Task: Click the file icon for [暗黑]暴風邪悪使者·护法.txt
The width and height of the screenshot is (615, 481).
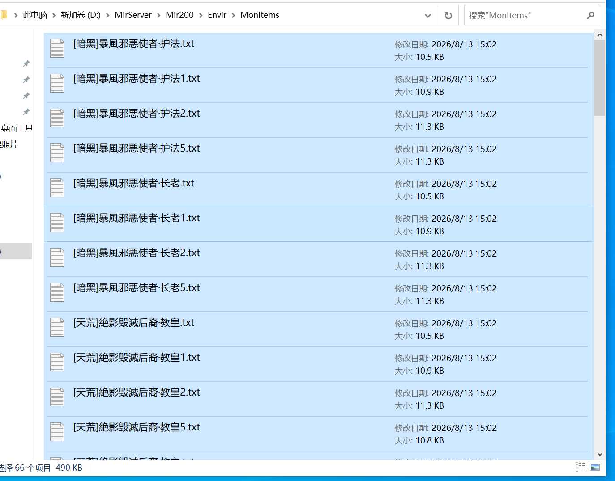Action: click(57, 48)
